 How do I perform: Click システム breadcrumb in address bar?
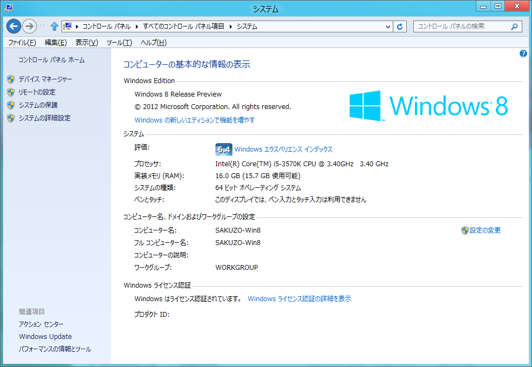[247, 26]
